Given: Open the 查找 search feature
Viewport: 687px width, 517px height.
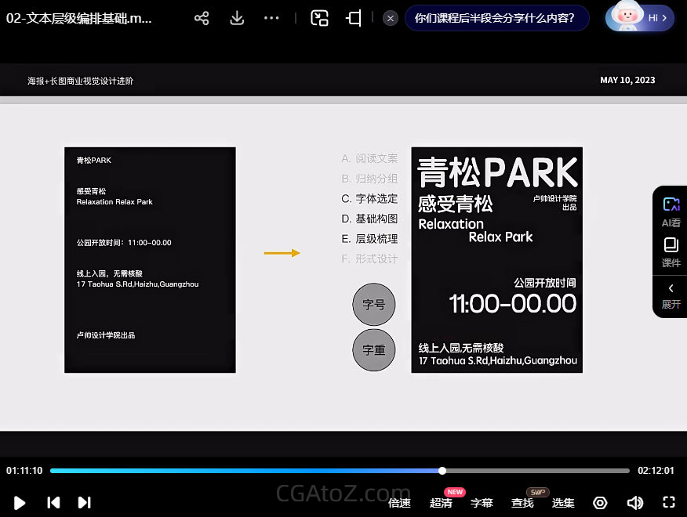Looking at the screenshot, I should [x=522, y=503].
